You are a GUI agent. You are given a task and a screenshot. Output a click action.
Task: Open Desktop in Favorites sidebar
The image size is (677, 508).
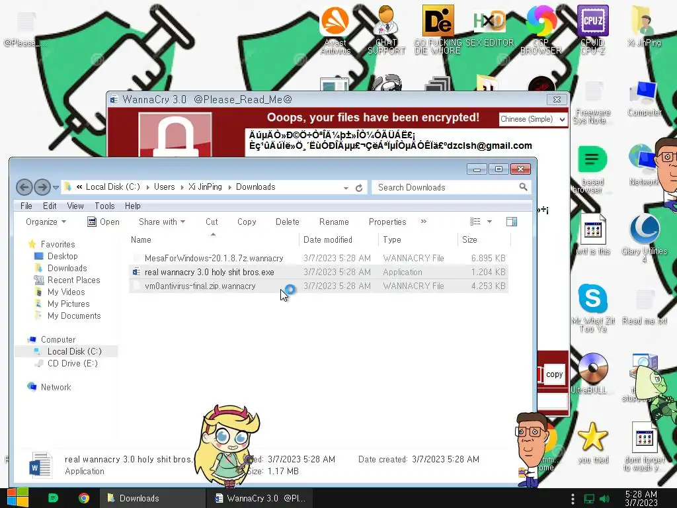[63, 256]
